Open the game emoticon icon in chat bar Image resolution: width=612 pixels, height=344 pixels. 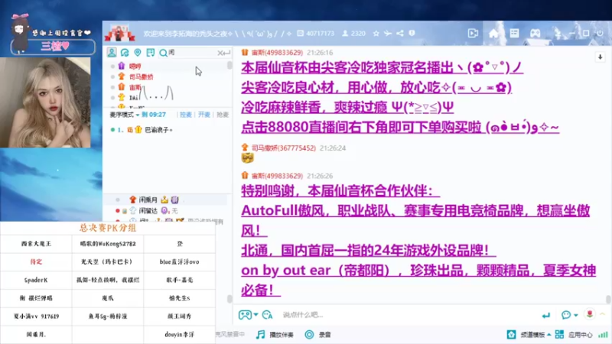coord(245,315)
